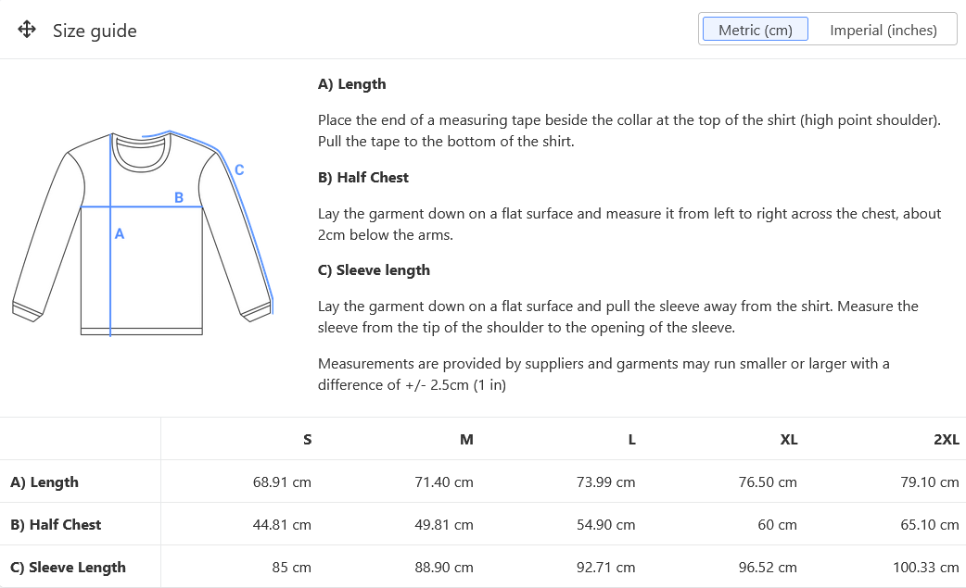Viewport: 966px width, 588px height.
Task: Select the four-arrow icon beside Size guide
Action: [26, 29]
